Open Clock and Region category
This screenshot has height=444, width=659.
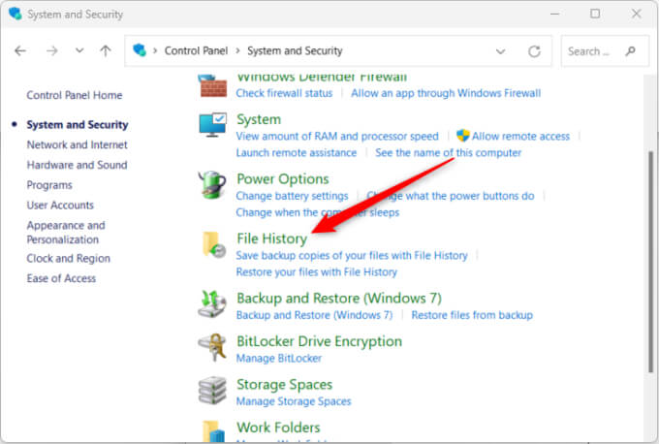(x=68, y=259)
